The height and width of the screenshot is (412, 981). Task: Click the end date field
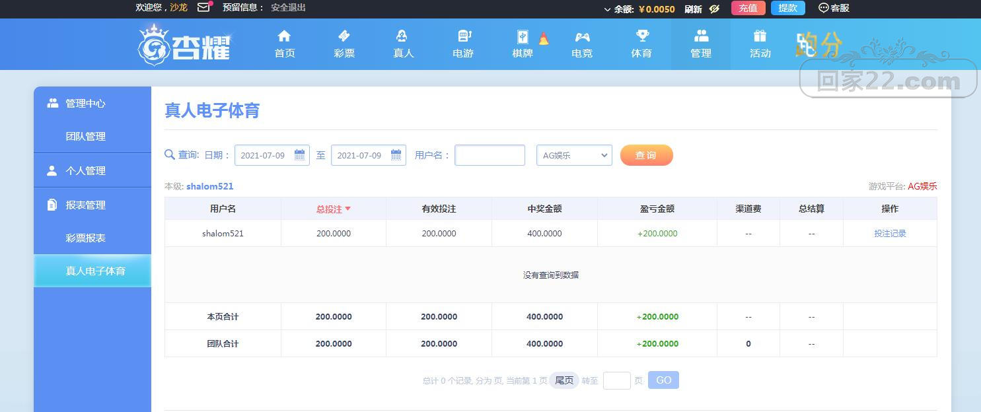pos(369,155)
